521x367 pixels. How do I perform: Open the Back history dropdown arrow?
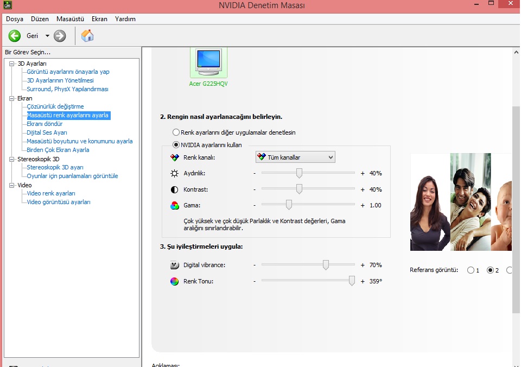point(47,36)
